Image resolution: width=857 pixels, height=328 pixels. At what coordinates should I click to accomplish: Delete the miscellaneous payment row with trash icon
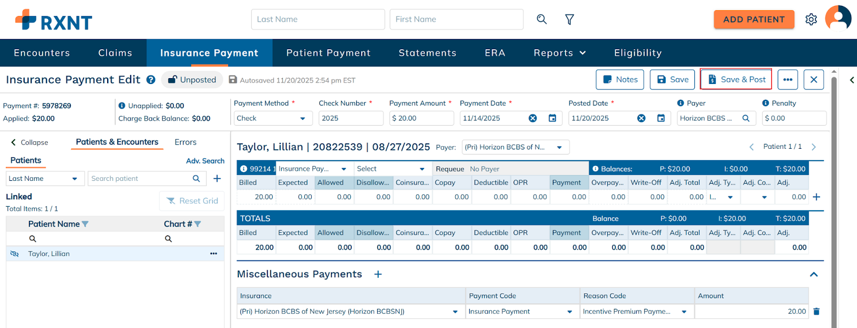coord(816,311)
